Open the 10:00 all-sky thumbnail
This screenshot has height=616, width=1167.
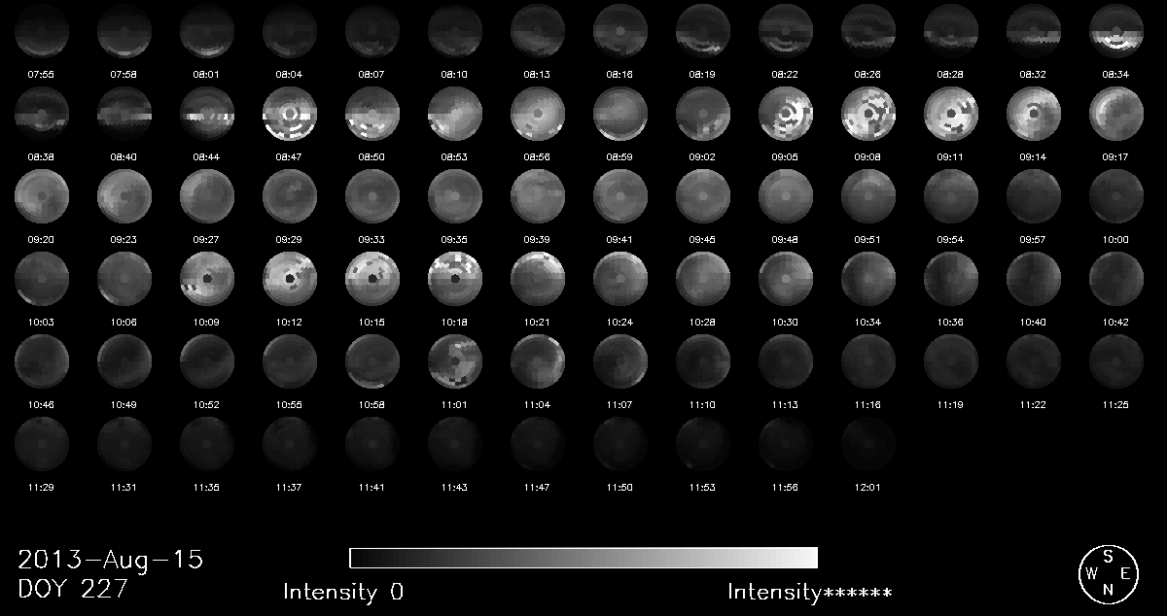tap(1115, 197)
